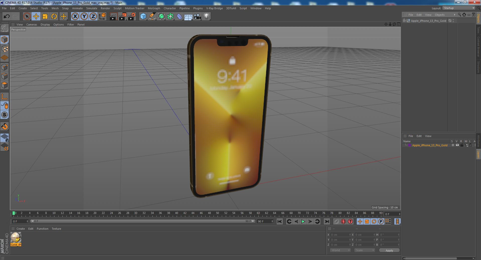
Task: Toggle the Locked Workplane icon
Action: coord(5,138)
